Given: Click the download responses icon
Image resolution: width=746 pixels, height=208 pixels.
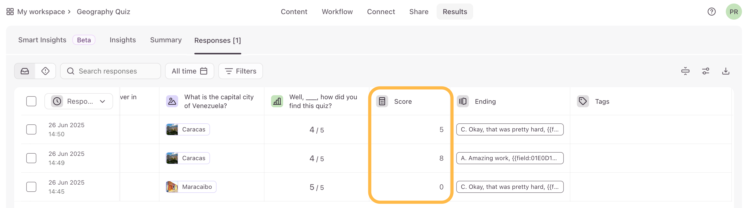Looking at the screenshot, I should pos(726,71).
